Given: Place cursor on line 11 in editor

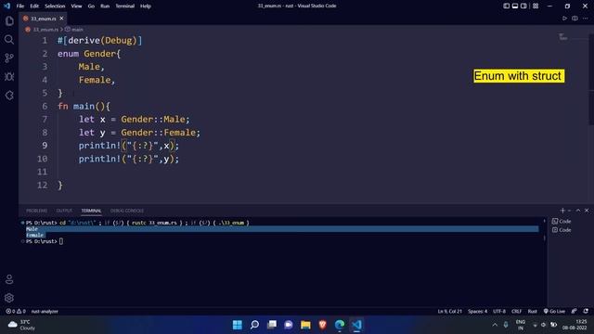Looking at the screenshot, I should point(303,172).
